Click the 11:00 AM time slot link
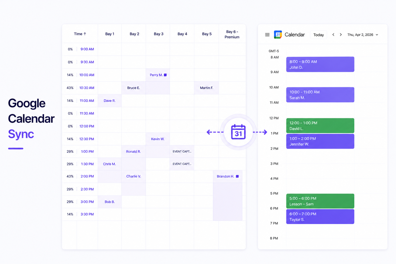The image size is (396, 264). click(x=87, y=101)
